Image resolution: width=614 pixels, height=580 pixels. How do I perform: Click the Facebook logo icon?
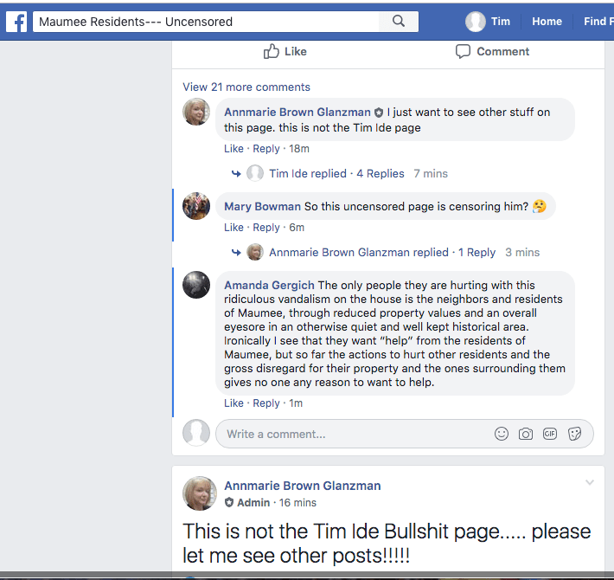[16, 22]
